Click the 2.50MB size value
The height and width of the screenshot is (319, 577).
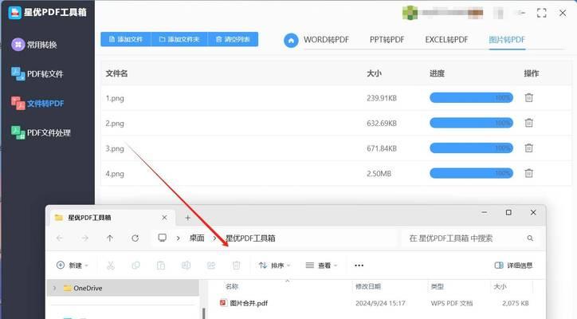[x=379, y=174]
